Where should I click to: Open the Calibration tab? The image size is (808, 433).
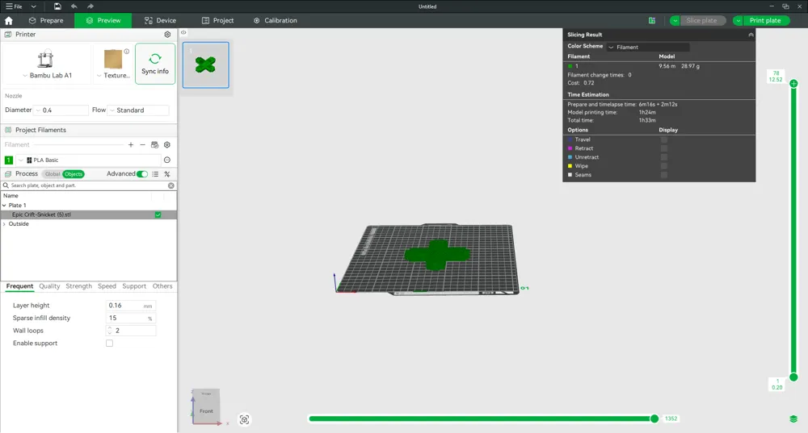click(276, 21)
